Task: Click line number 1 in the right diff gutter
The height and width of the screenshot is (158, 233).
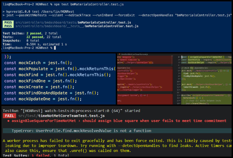Action: point(179,57)
